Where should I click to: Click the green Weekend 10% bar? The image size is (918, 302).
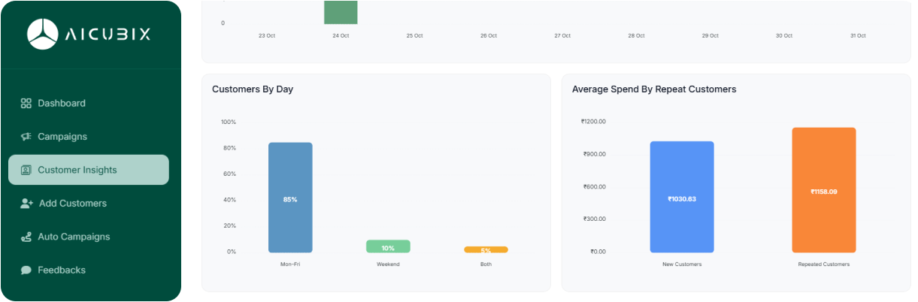pos(388,246)
